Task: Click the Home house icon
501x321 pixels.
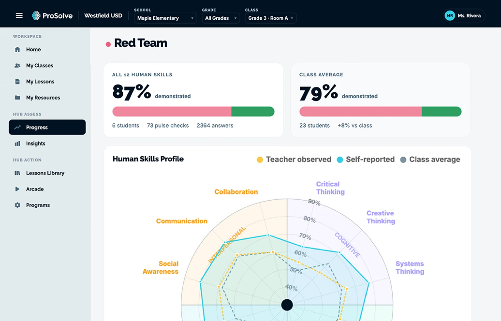Action: click(18, 49)
